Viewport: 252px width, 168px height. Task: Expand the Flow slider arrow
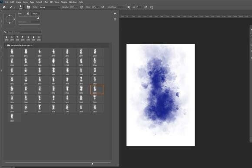click(x=98, y=7)
